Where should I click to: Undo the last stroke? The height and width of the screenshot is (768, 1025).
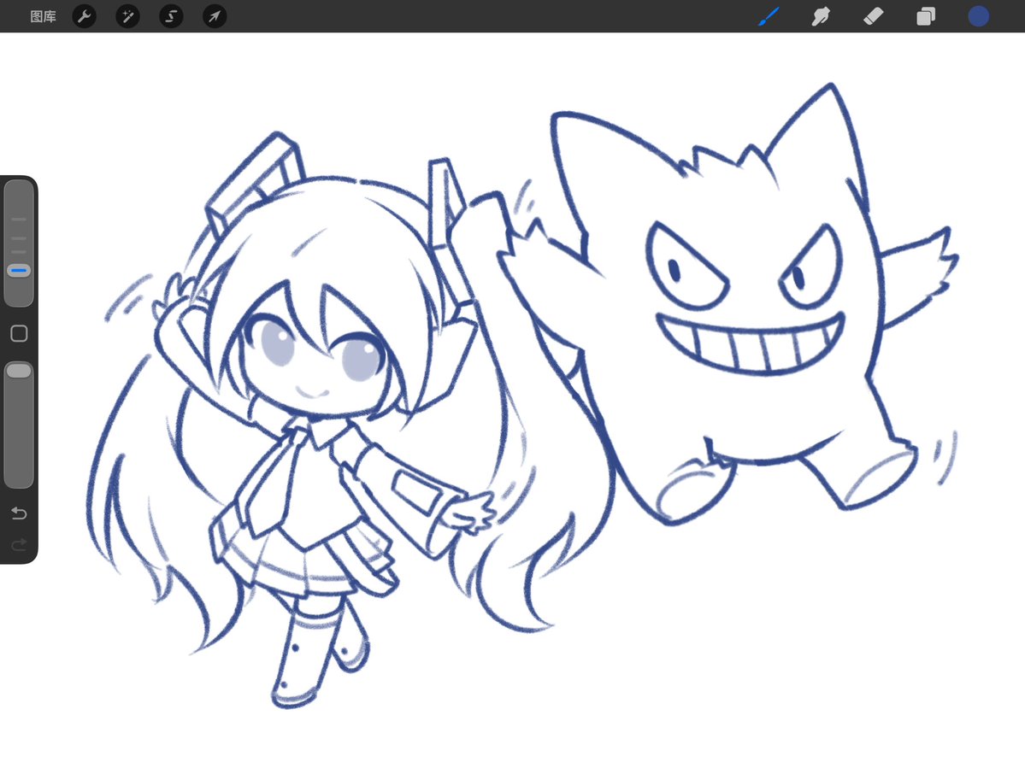(x=19, y=513)
